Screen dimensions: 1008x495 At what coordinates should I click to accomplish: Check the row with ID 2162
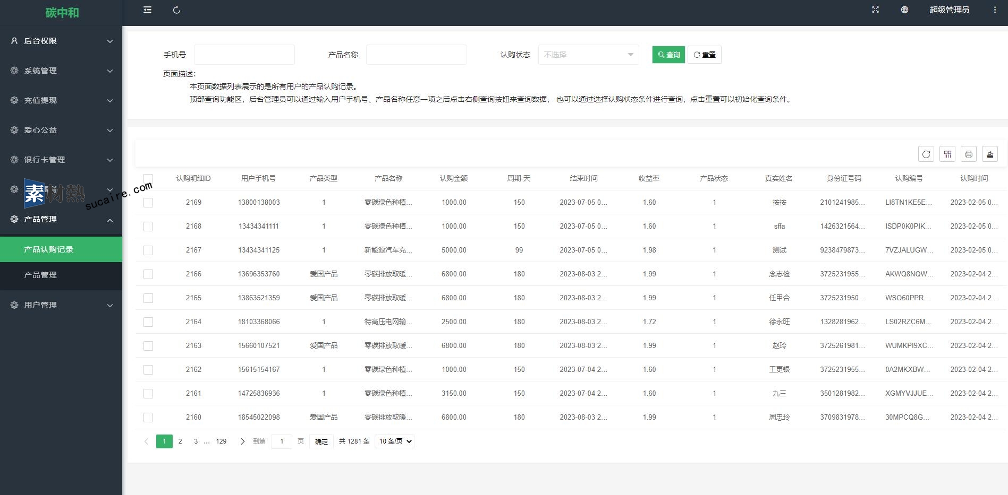(x=148, y=370)
